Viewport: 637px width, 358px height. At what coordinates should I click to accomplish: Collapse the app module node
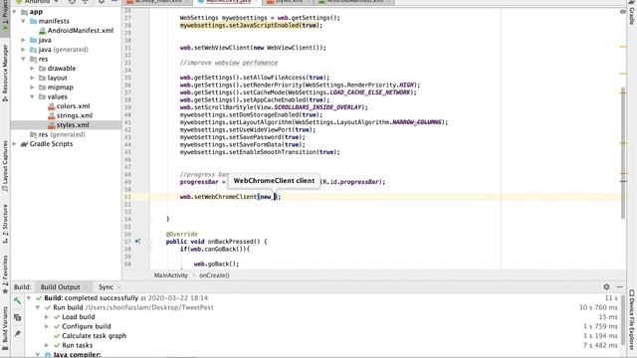[15, 12]
